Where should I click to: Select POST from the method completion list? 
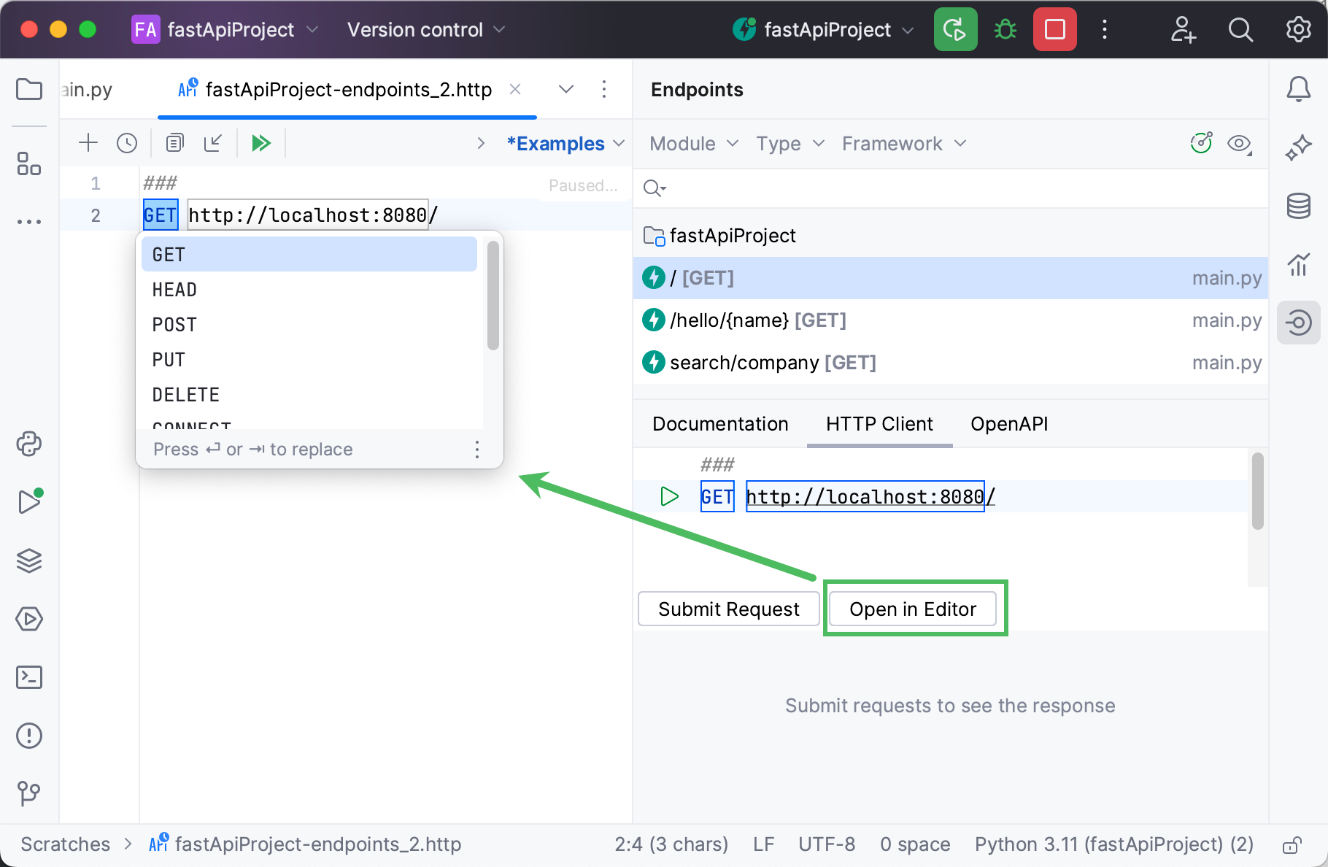(174, 325)
